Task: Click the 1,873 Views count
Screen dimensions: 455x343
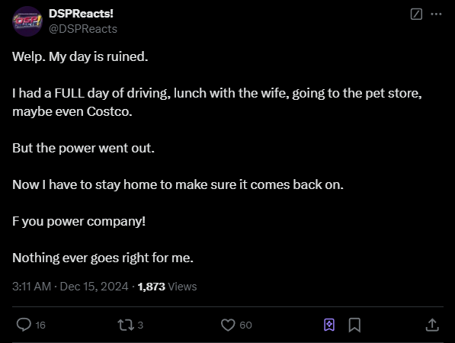Action: pyautogui.click(x=167, y=287)
